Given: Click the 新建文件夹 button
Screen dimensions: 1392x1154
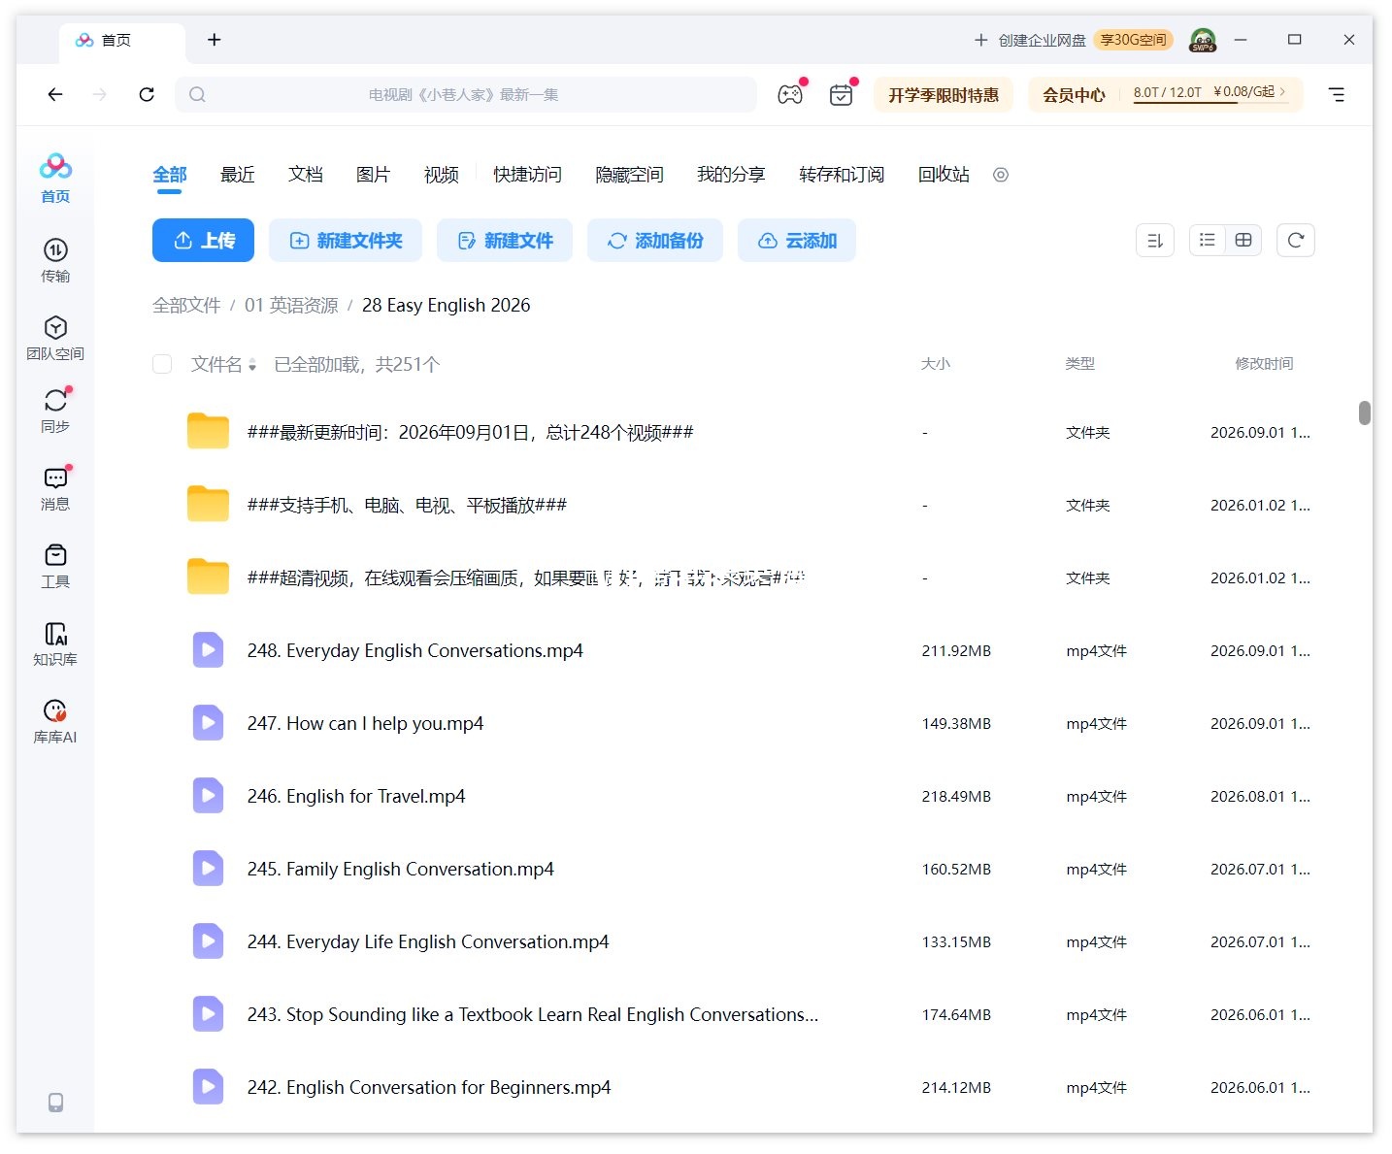Looking at the screenshot, I should [346, 241].
